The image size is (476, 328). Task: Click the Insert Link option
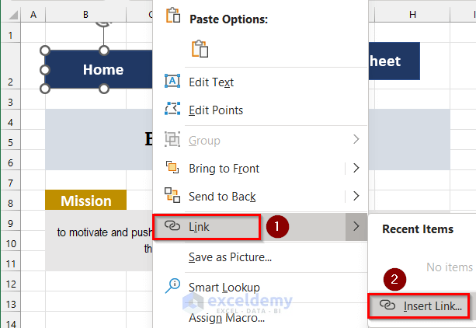point(433,306)
